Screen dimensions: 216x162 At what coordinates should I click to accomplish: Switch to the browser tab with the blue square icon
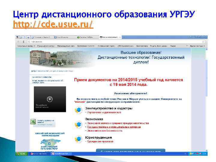tap(64, 37)
